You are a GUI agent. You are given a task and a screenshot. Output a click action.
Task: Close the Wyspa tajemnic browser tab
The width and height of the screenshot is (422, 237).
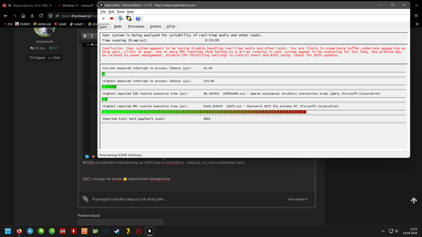(x=50, y=6)
